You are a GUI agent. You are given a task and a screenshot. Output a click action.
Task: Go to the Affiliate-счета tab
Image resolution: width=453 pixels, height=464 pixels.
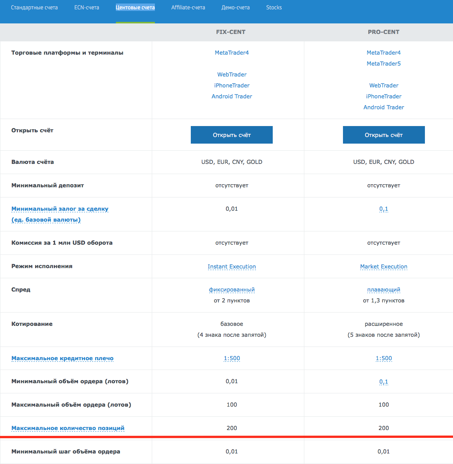point(188,7)
